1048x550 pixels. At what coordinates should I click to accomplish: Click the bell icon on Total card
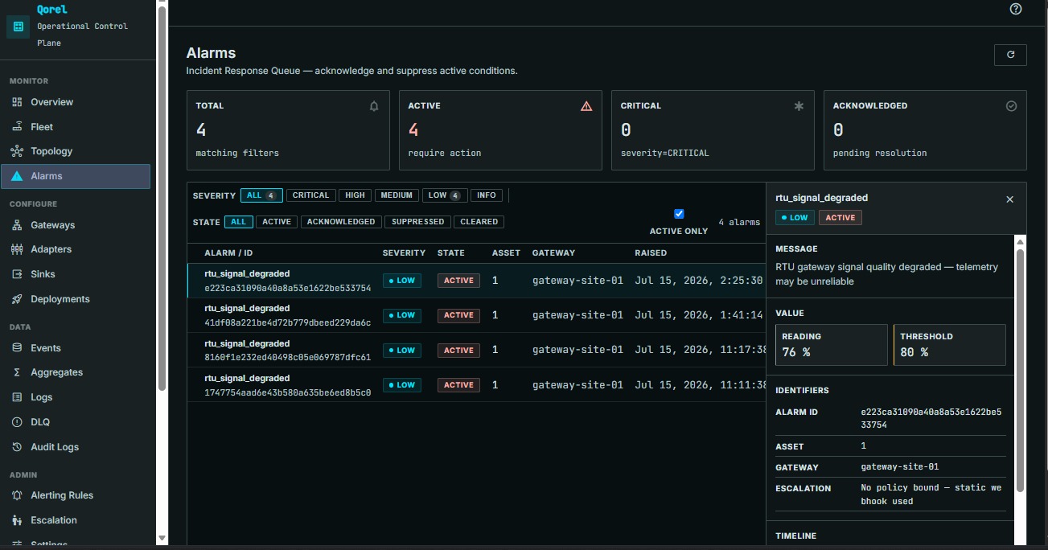pyautogui.click(x=374, y=106)
